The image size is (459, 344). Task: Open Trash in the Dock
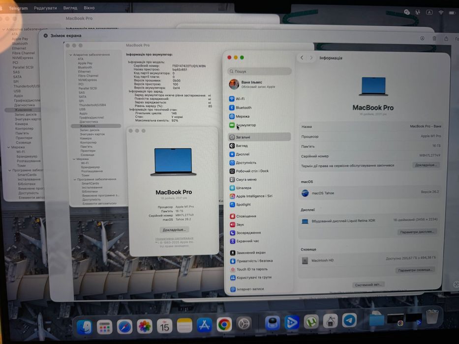tap(432, 316)
